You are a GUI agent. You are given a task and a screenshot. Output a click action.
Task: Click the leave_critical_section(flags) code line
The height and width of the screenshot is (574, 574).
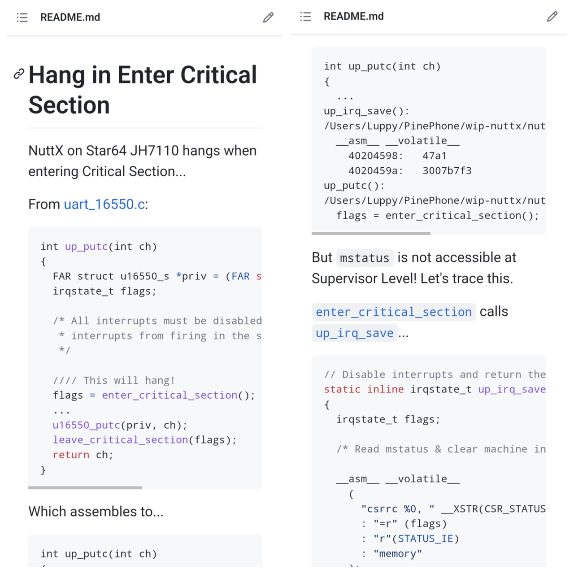(x=144, y=440)
